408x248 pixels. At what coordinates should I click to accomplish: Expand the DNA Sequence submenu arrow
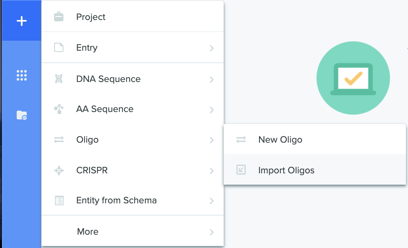coord(211,79)
